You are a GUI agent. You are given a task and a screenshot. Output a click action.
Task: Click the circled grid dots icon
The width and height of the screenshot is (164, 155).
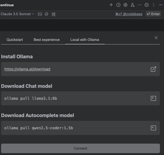click(147, 5)
